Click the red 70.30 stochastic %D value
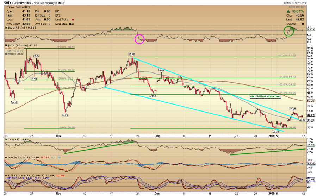 60,175
